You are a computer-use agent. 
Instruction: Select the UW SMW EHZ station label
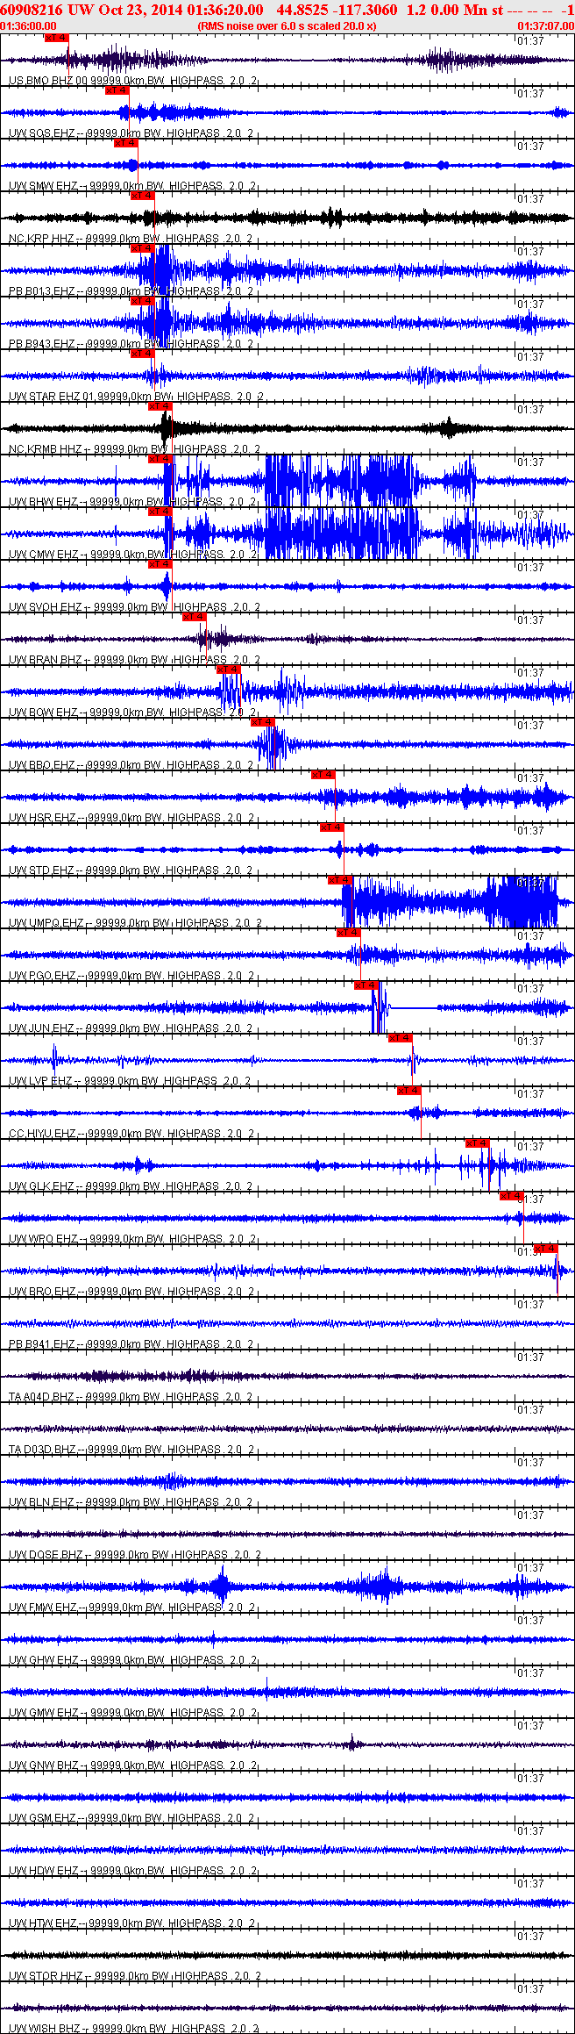pyautogui.click(x=133, y=186)
